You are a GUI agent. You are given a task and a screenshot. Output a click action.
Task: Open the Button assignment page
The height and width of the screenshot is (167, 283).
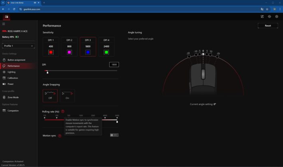(18, 60)
